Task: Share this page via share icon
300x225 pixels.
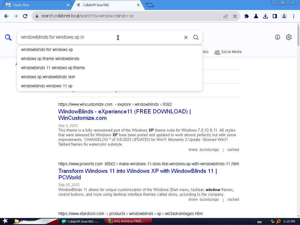Action: click(x=226, y=16)
